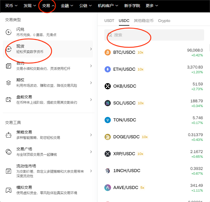Select the ETH/USDC Ethereum coin icon
Image resolution: width=210 pixels, height=202 pixels.
(108, 69)
